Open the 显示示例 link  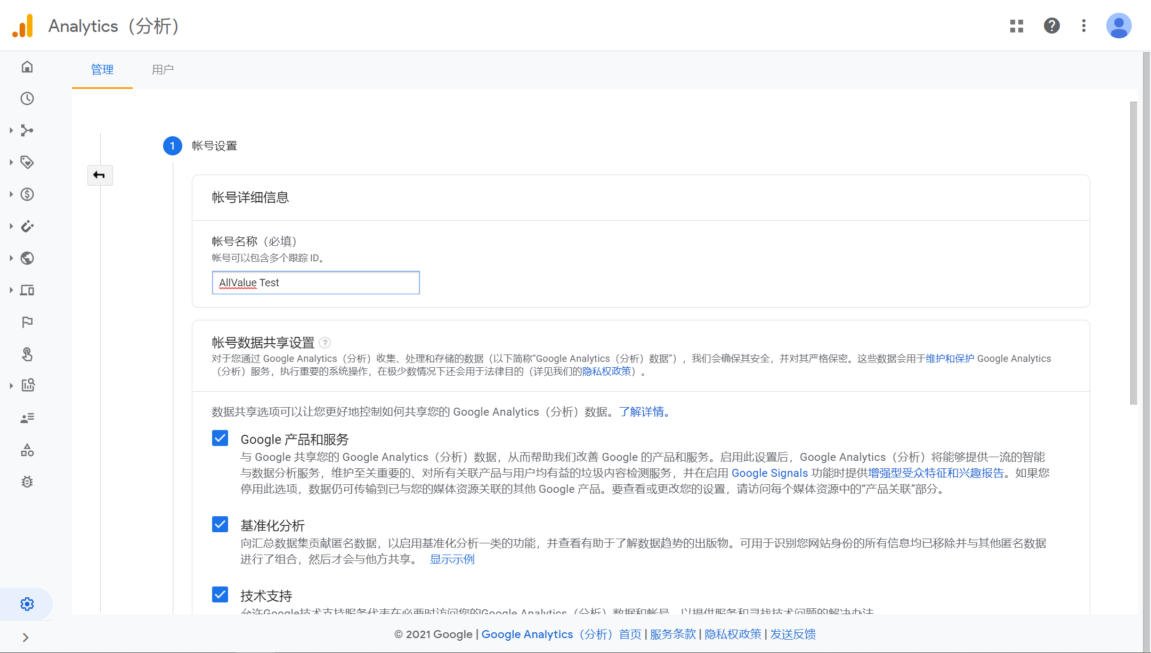tap(452, 559)
